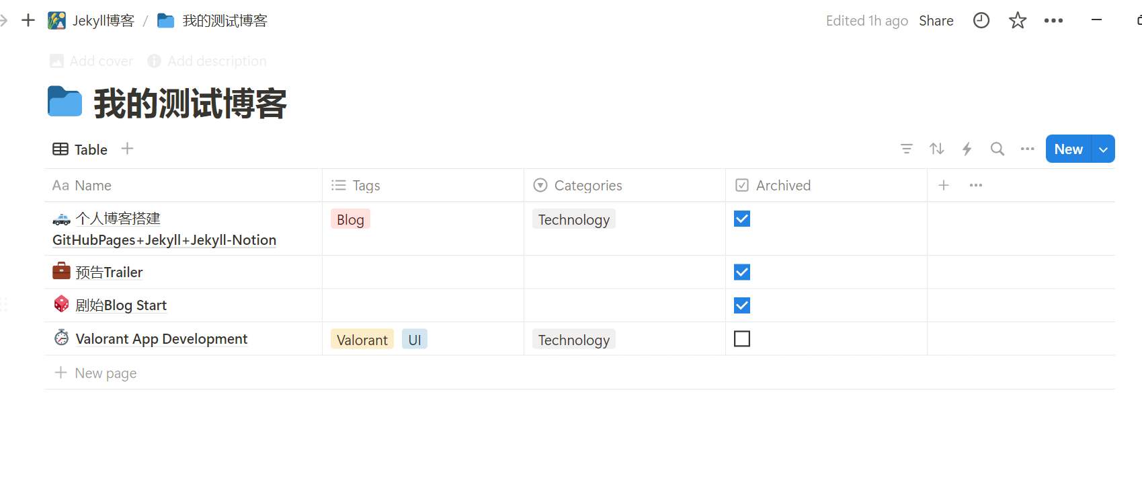The image size is (1142, 483).
Task: Uncheck Archived for 剧始Blog Start row
Action: (x=742, y=305)
